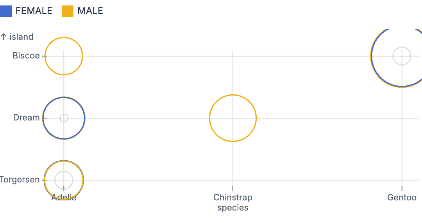Click the Adelie x-axis tick label
Image resolution: width=422 pixels, height=223 pixels.
64,198
